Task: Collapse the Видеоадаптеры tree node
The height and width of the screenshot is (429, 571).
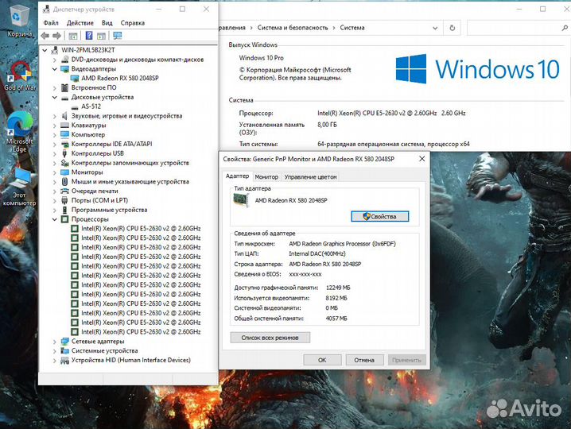Action: coord(55,69)
